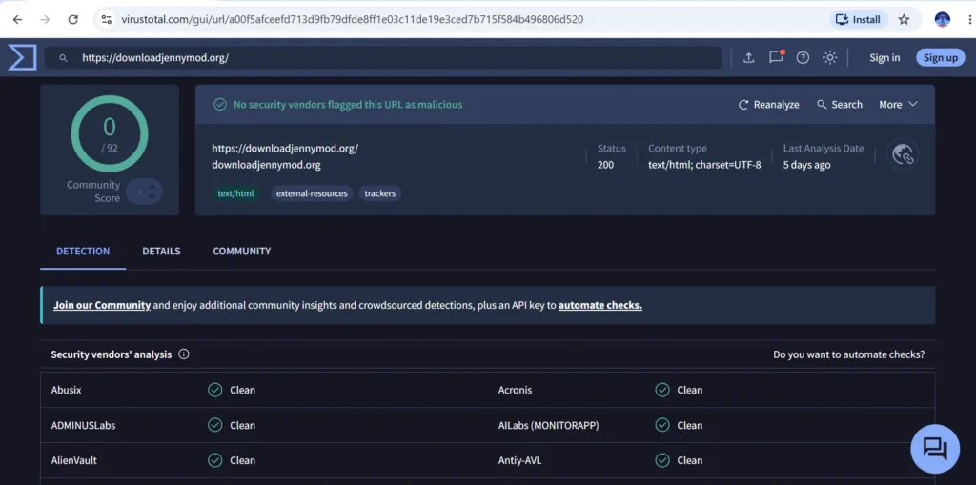Click the ADMINUSLabs Clean checkmark icon

(x=214, y=425)
